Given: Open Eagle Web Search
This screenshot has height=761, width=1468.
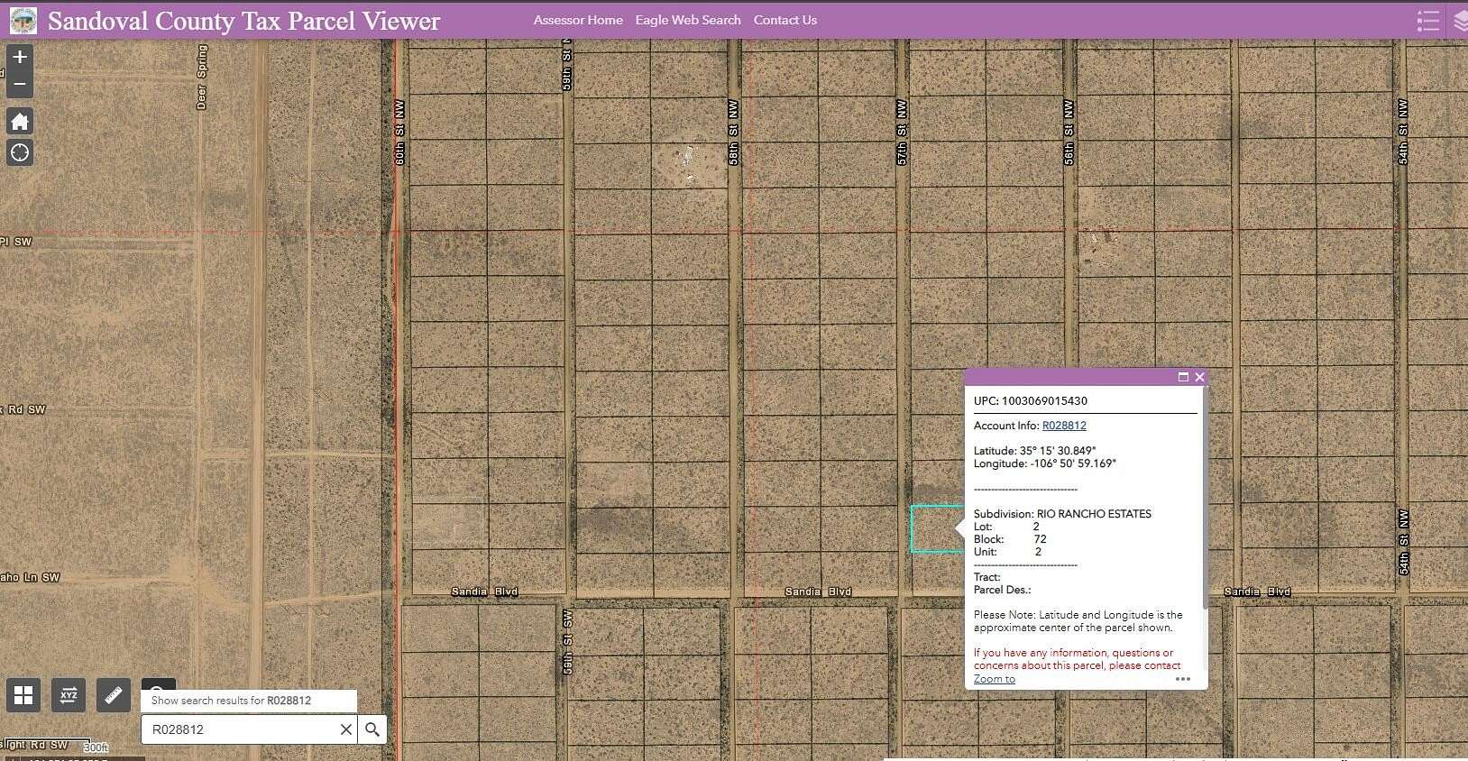Looking at the screenshot, I should click(688, 20).
